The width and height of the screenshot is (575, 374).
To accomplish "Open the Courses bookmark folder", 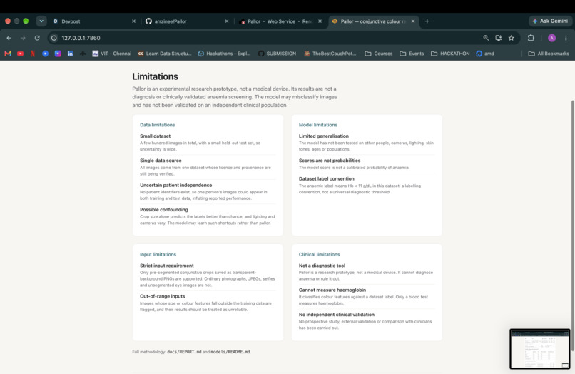I will pos(378,54).
